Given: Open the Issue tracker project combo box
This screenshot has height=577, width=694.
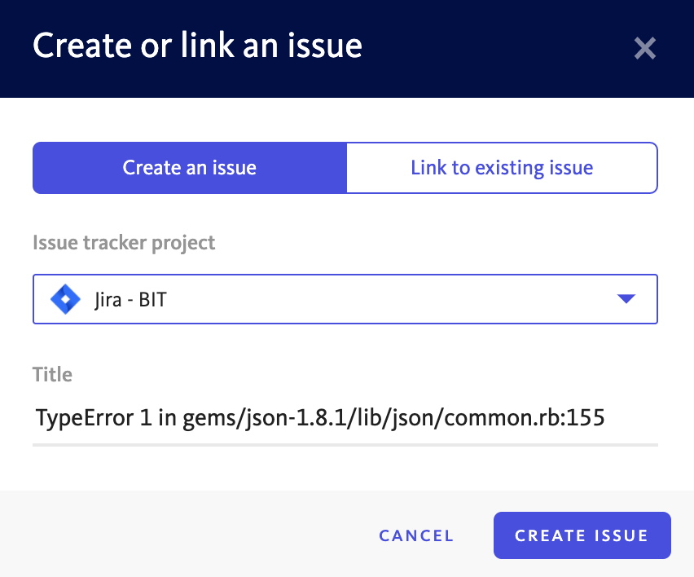Looking at the screenshot, I should click(345, 299).
